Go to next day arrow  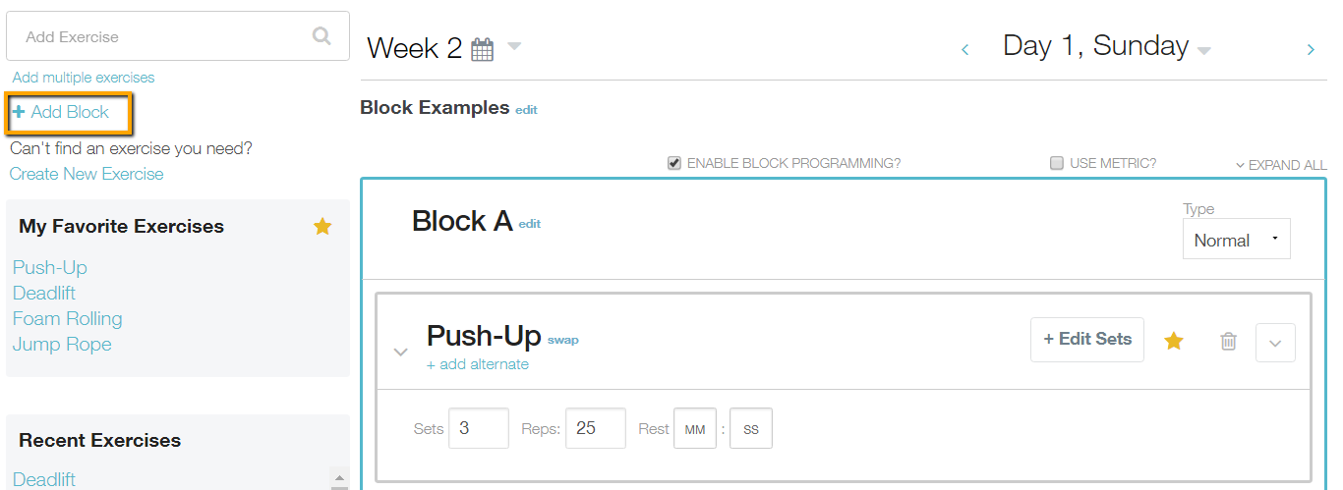click(x=1311, y=49)
